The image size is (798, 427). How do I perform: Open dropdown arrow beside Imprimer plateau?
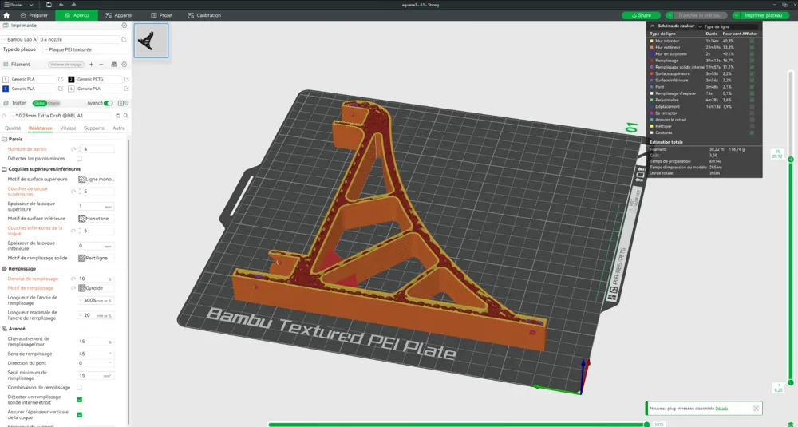(x=736, y=15)
